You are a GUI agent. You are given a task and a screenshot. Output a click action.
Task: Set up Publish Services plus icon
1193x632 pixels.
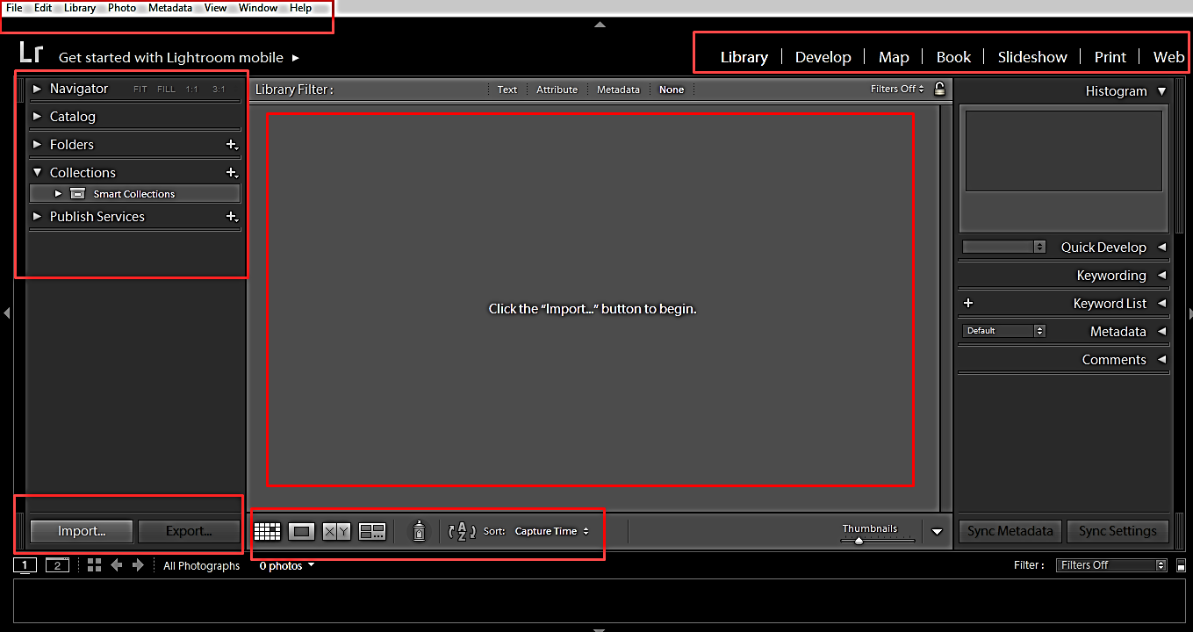point(232,217)
